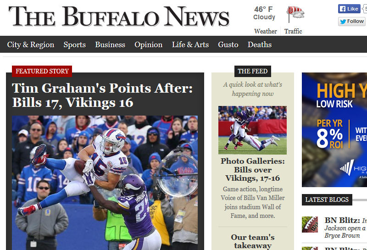
Task: Go to the Business section
Action: click(x=110, y=44)
